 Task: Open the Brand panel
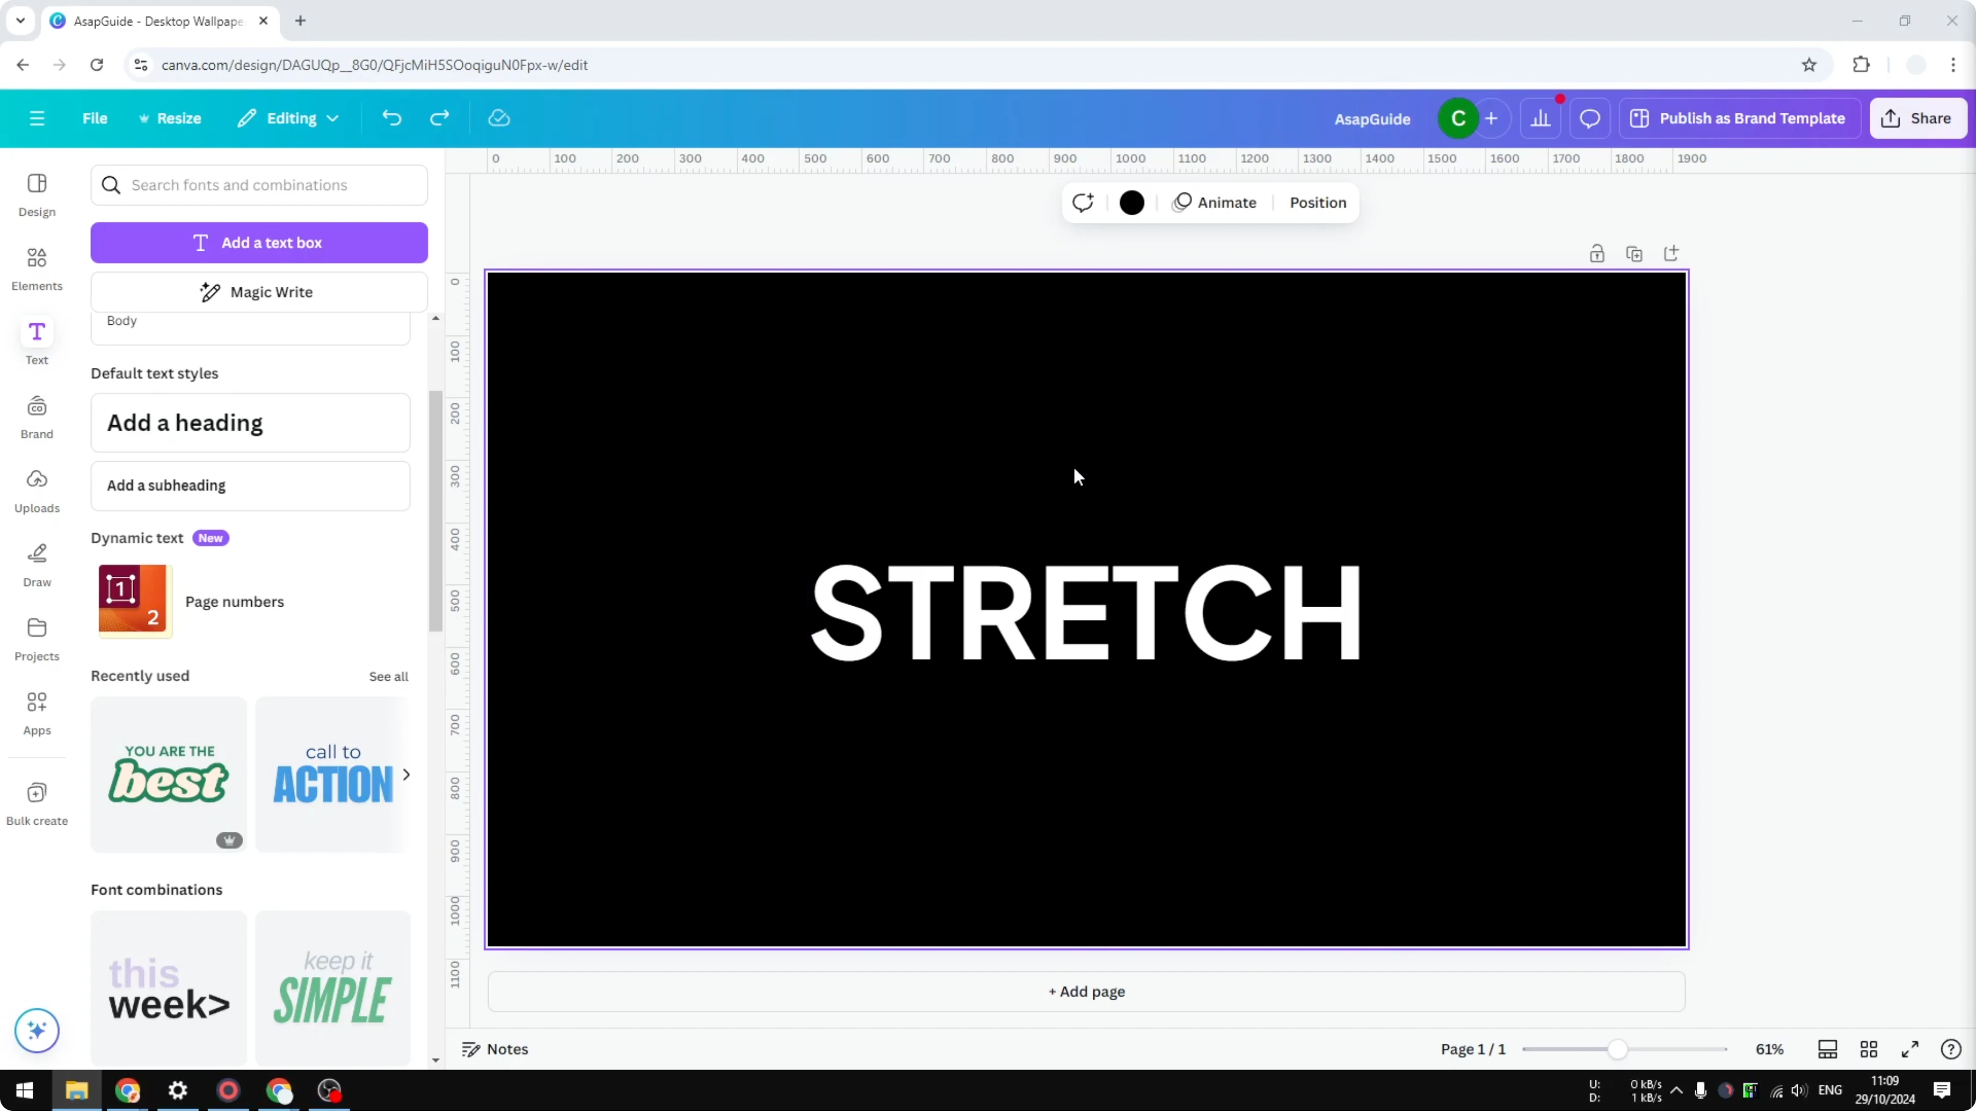(36, 416)
